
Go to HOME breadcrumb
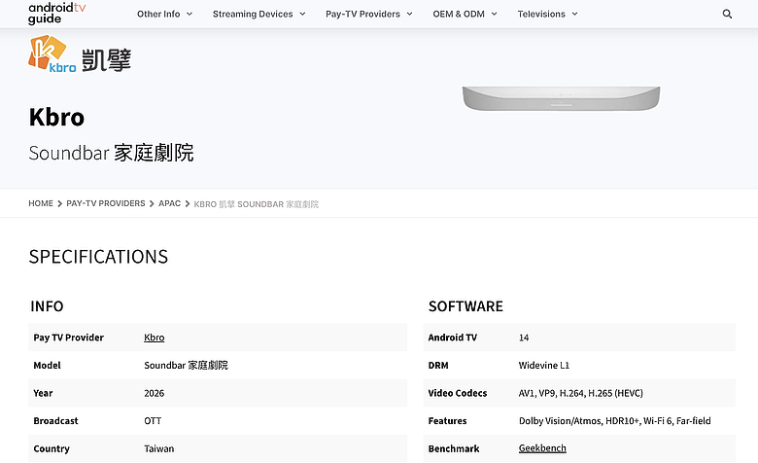pos(41,203)
